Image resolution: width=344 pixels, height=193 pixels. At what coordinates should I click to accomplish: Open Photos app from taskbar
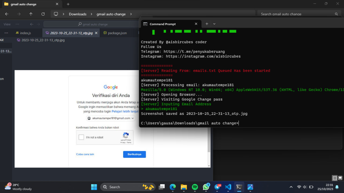[x=250, y=187]
